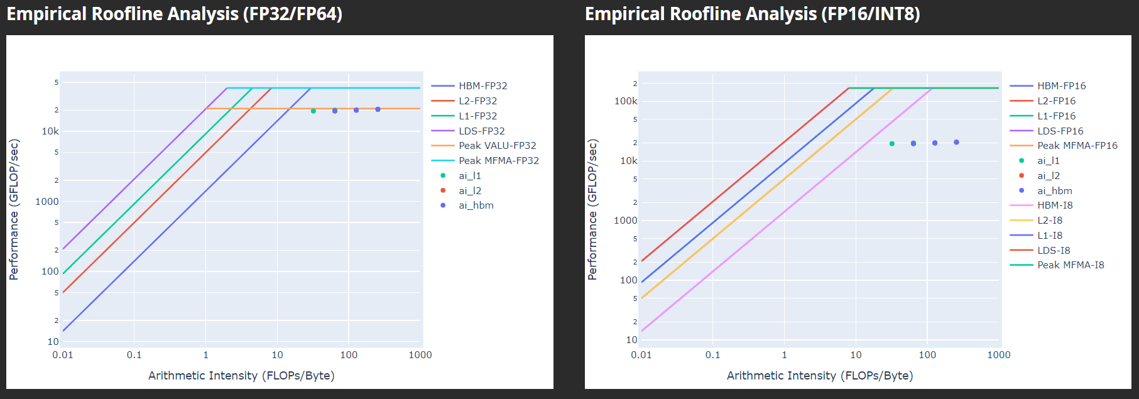
Task: Toggle ai_l2 marker in FP32/FP64 legend
Action: coord(469,191)
